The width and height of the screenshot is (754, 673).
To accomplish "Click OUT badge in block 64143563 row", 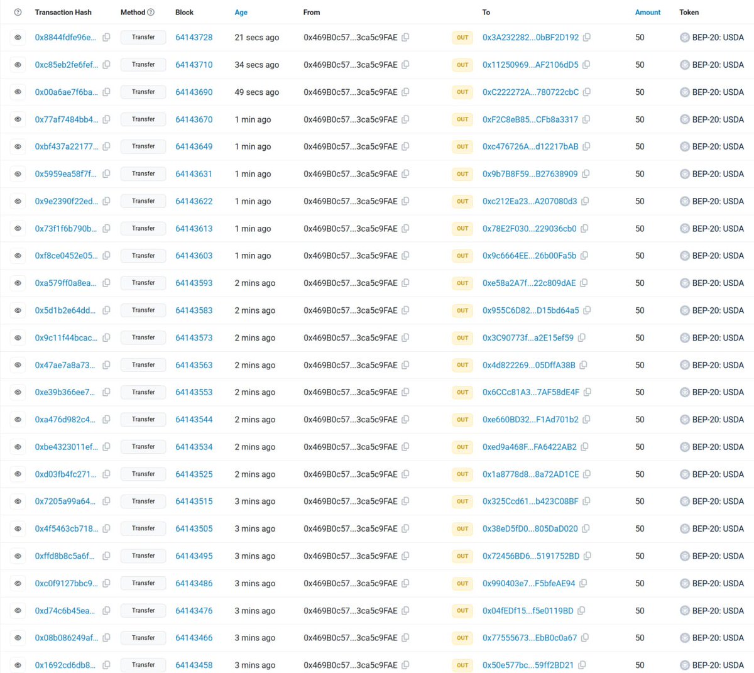I will click(462, 365).
